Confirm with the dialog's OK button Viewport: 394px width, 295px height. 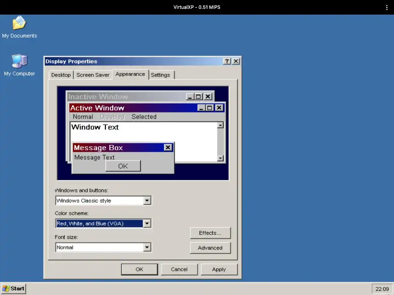(x=139, y=269)
